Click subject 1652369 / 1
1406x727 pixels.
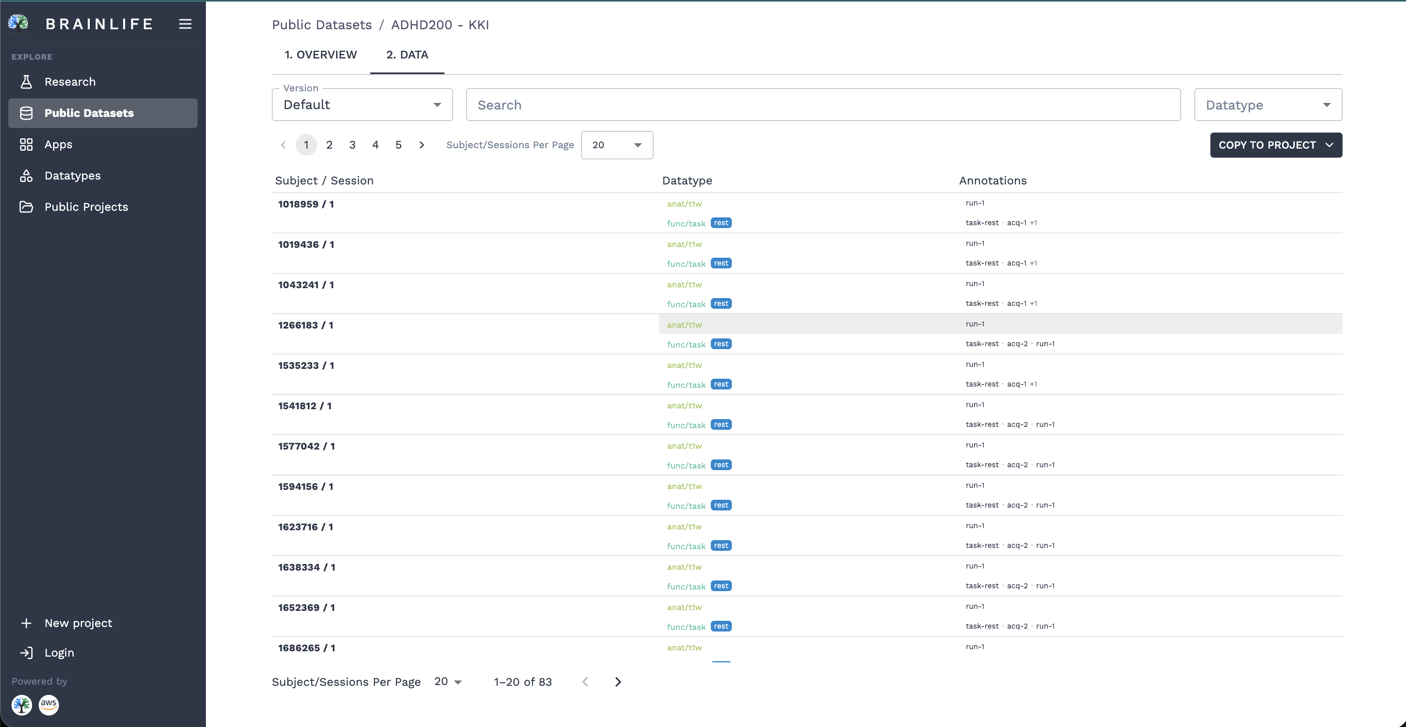point(306,608)
